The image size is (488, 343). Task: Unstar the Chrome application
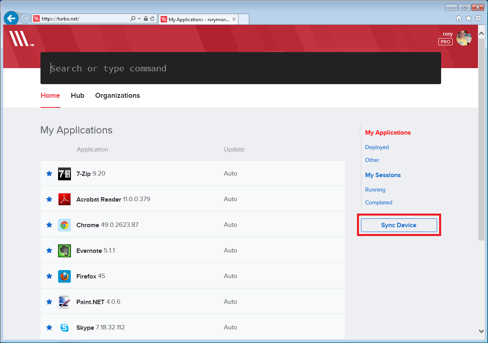pyautogui.click(x=49, y=225)
